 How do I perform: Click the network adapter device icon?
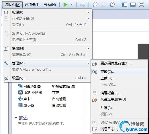(x=20, y=86)
